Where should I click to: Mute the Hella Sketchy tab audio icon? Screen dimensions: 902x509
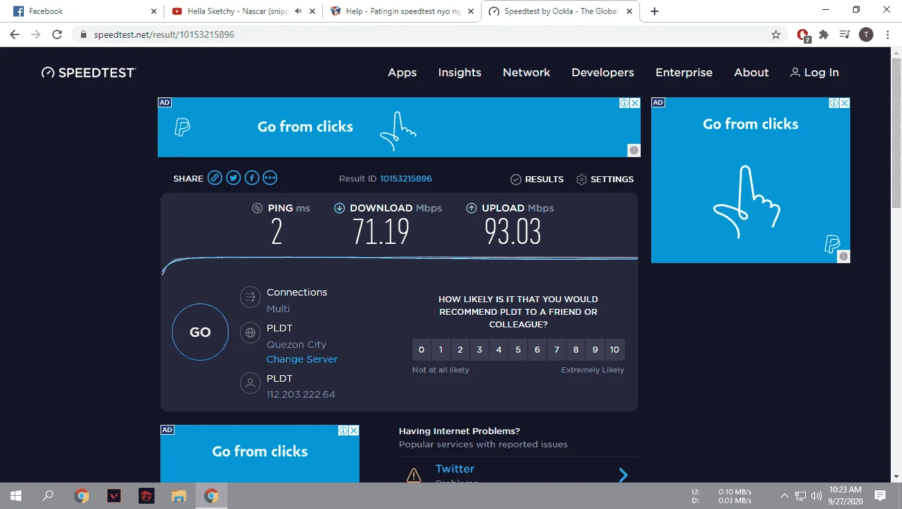pos(298,11)
